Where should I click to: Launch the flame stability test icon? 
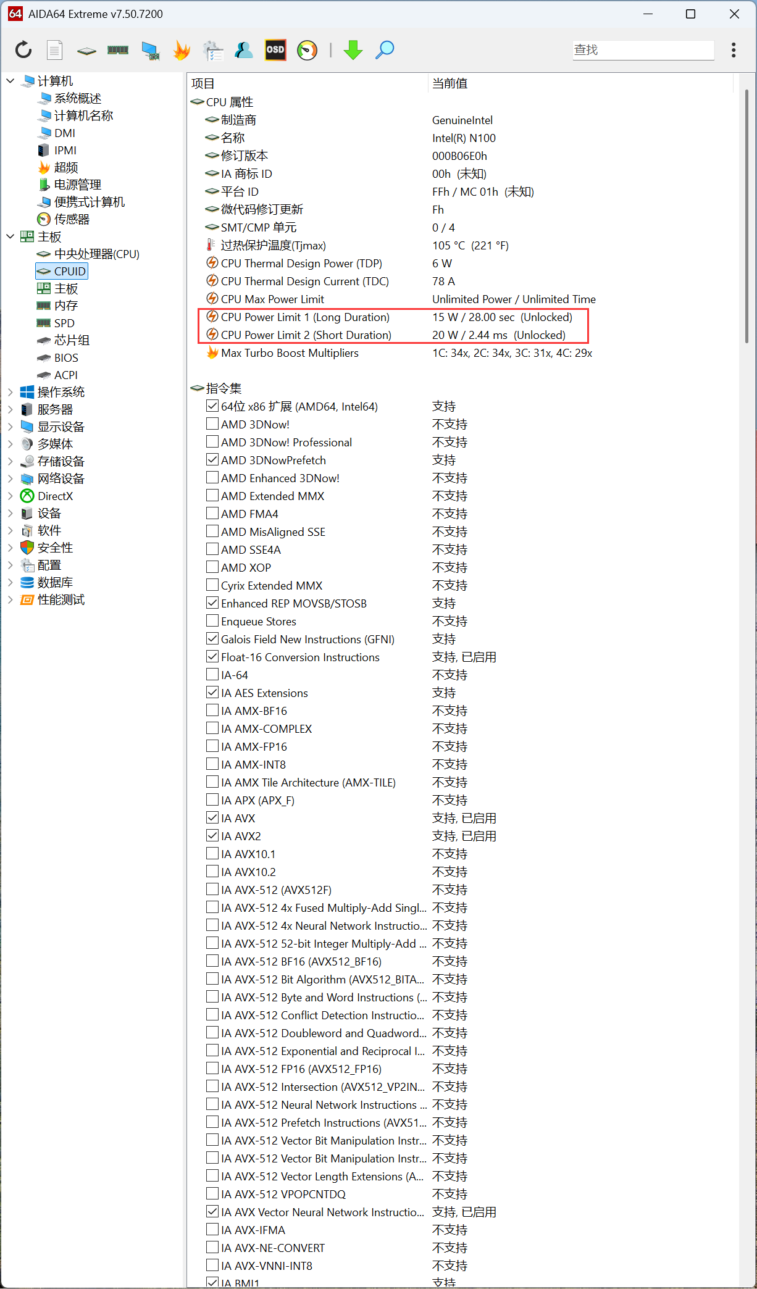click(182, 50)
